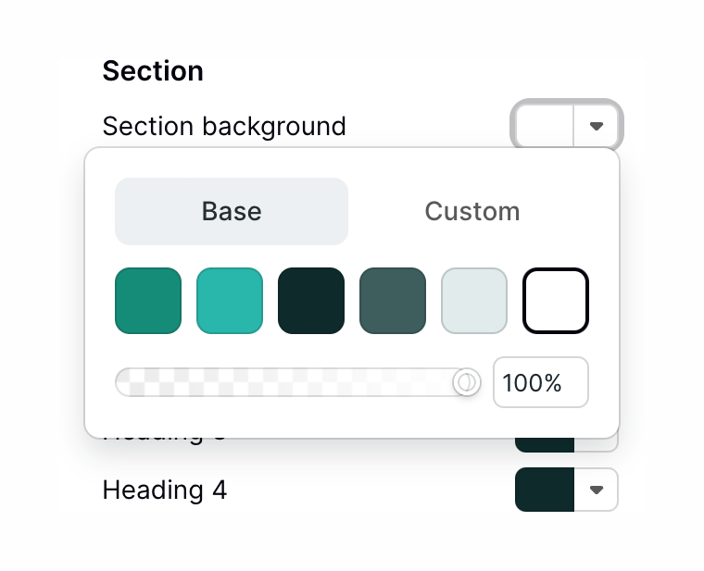Open the Custom color tab
704x571 pixels.
click(x=471, y=211)
